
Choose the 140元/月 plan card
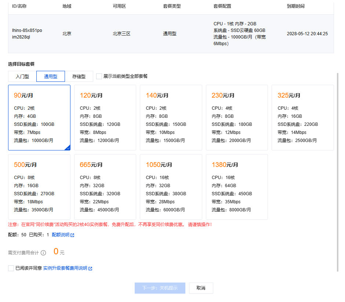(x=171, y=118)
